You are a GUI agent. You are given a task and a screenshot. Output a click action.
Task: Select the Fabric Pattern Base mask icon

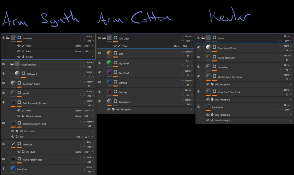point(19,159)
